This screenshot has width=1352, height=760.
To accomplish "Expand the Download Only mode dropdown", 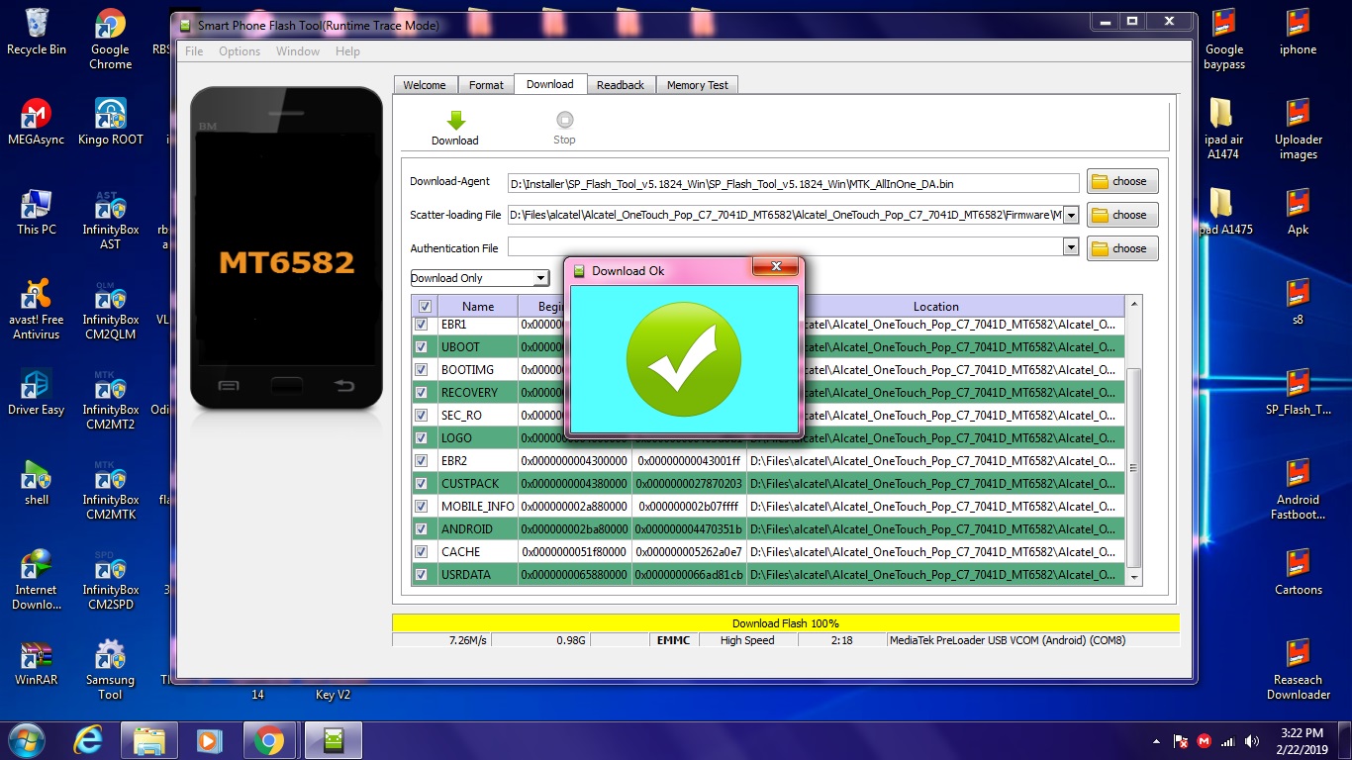I will (540, 278).
